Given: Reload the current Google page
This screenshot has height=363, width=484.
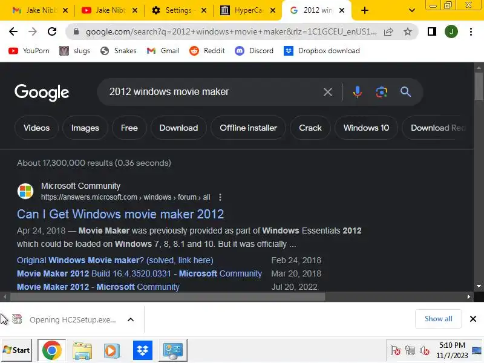Looking at the screenshot, I should (52, 31).
